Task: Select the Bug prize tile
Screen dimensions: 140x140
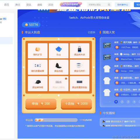Action: (59, 51)
